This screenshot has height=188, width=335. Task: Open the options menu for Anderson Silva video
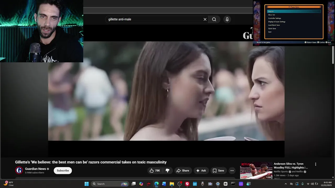point(315,164)
